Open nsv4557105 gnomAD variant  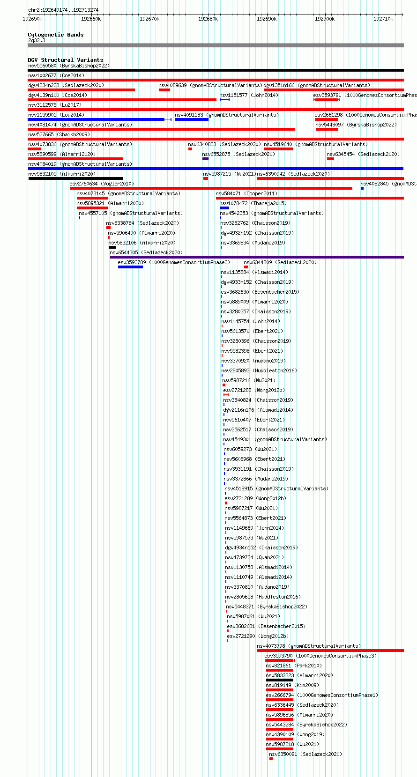pos(131,214)
